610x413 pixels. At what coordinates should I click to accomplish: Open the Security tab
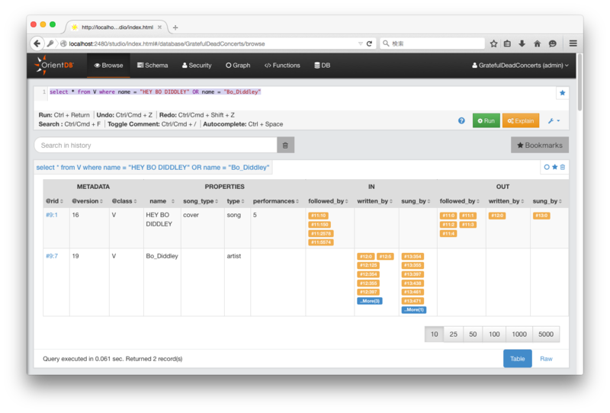[x=197, y=66]
